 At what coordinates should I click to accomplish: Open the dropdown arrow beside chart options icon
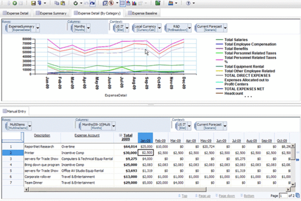[176, 3]
